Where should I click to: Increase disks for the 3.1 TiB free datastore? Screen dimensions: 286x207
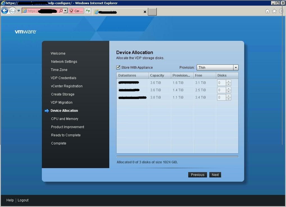[x=228, y=81]
